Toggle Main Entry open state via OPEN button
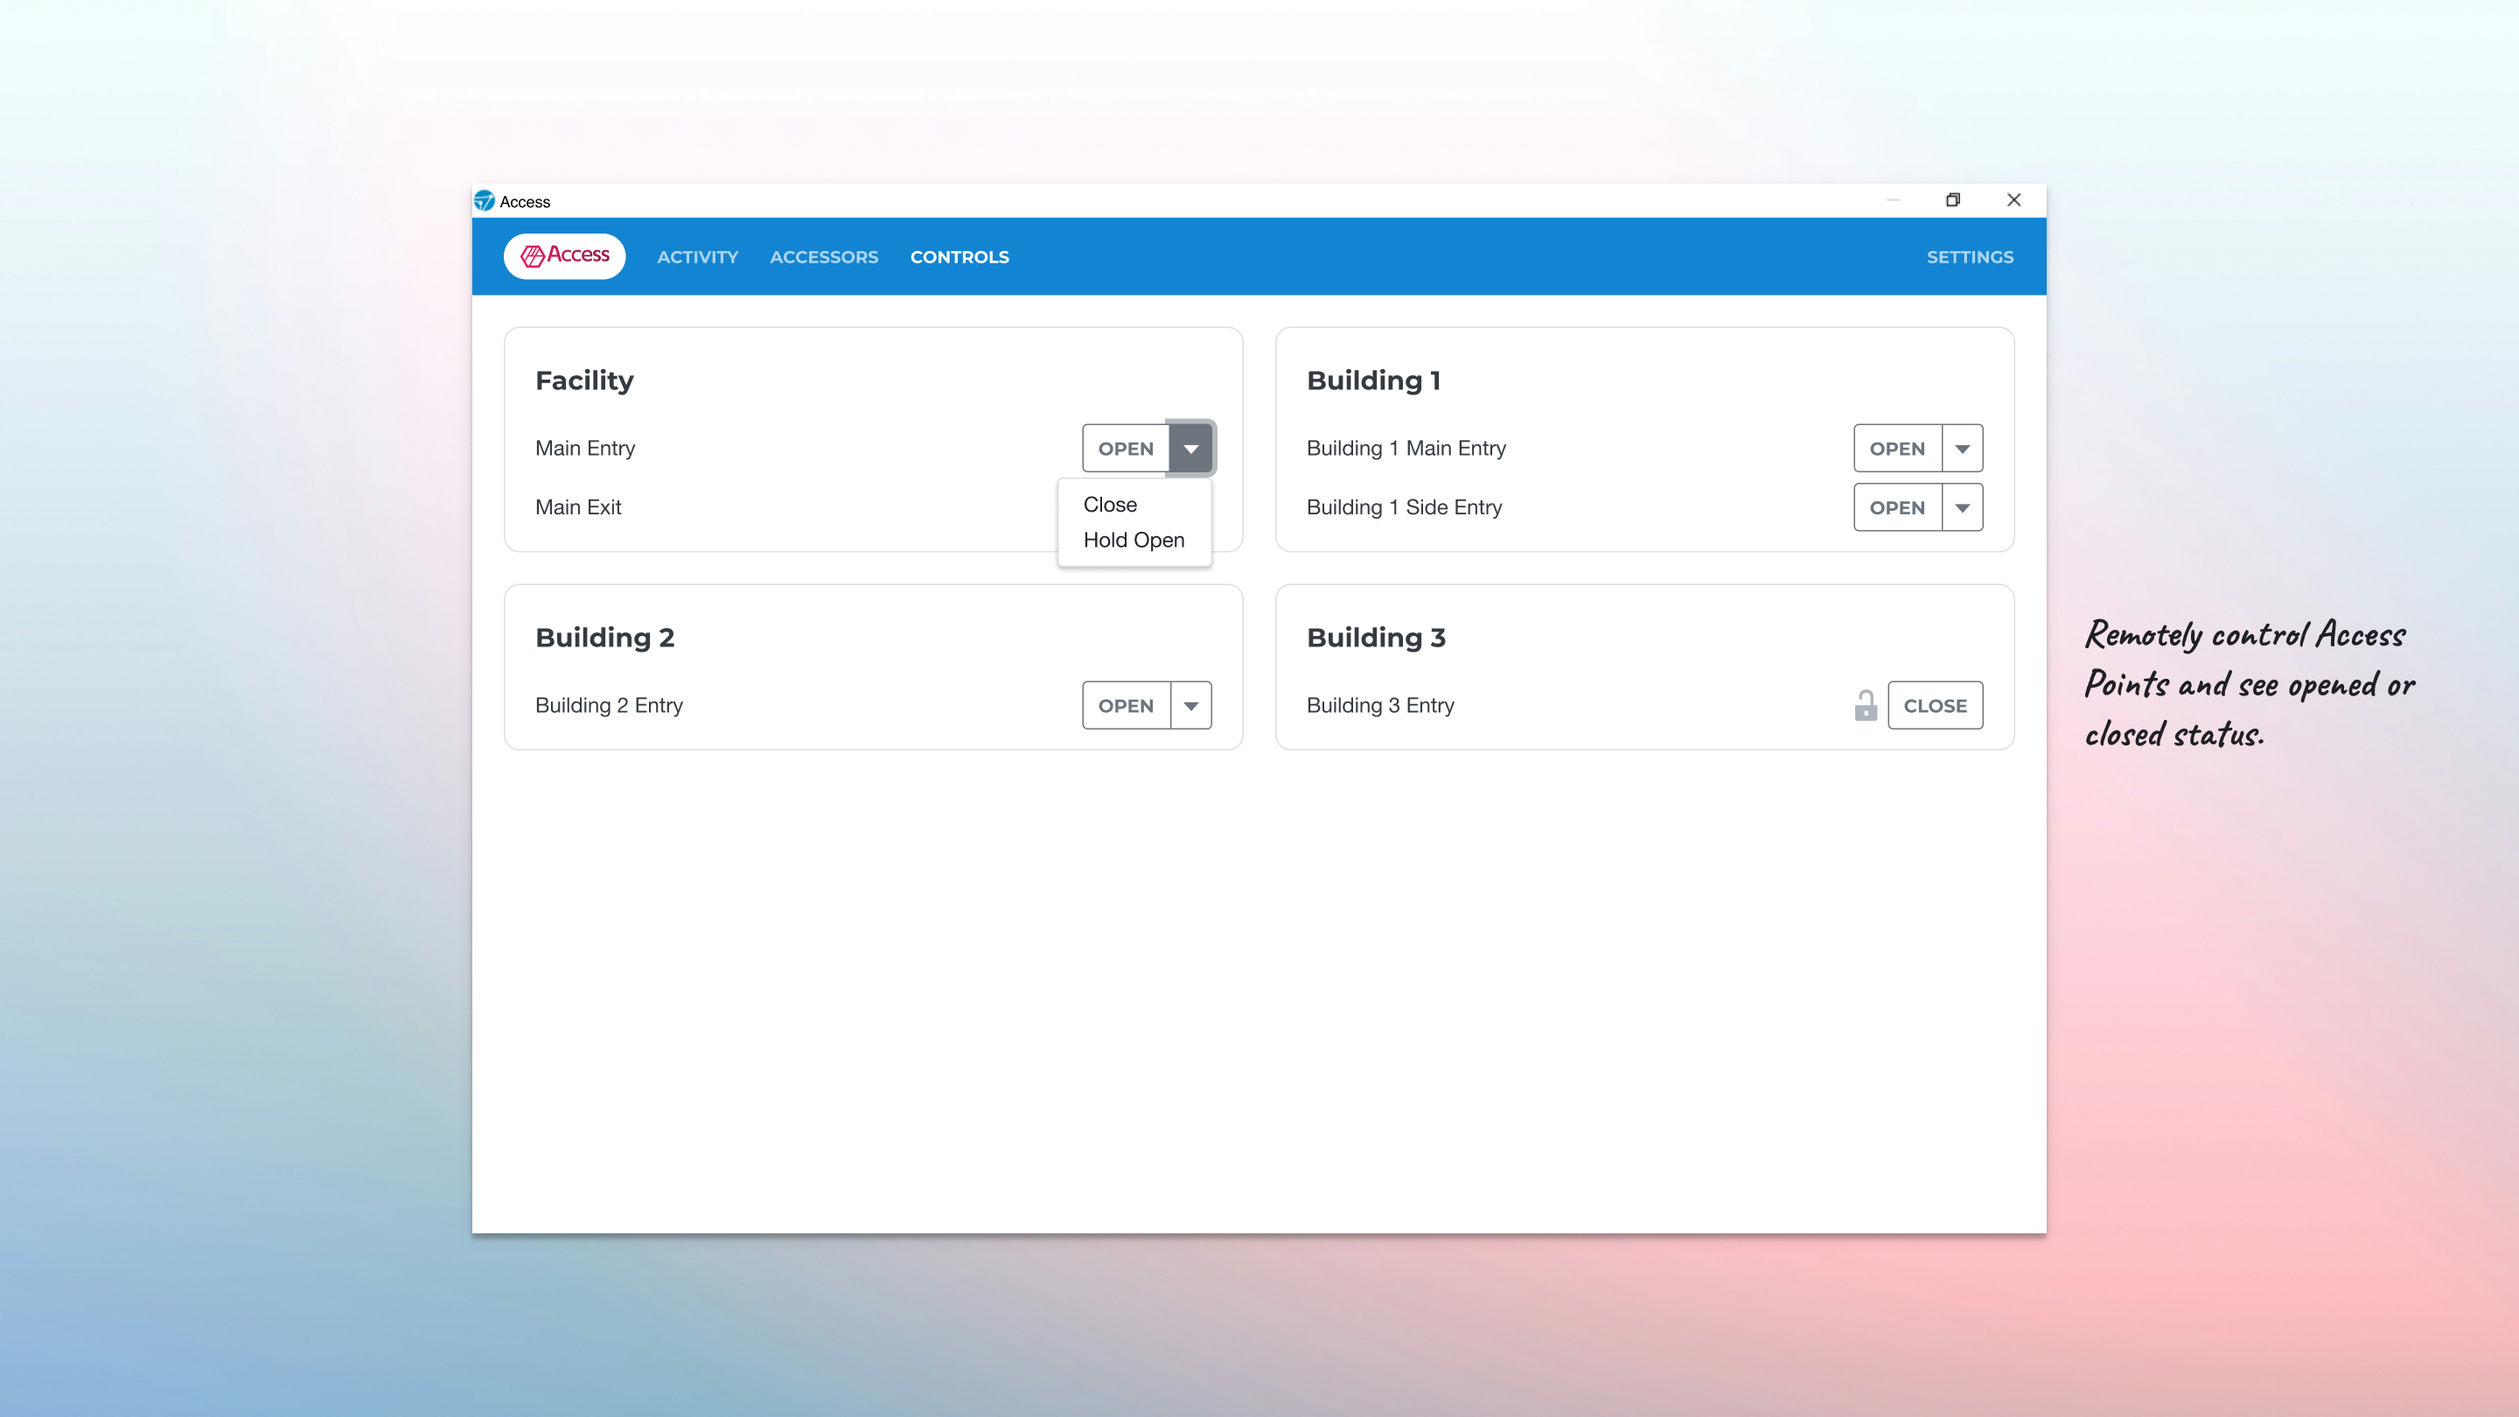2519x1417 pixels. click(1125, 448)
